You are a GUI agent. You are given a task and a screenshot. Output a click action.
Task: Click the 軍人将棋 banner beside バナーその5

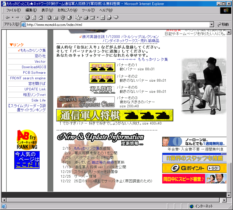(x=102, y=90)
